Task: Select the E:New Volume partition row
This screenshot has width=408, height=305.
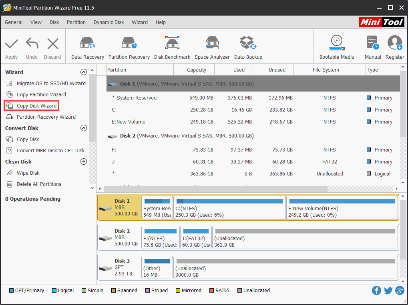Action: (x=253, y=122)
